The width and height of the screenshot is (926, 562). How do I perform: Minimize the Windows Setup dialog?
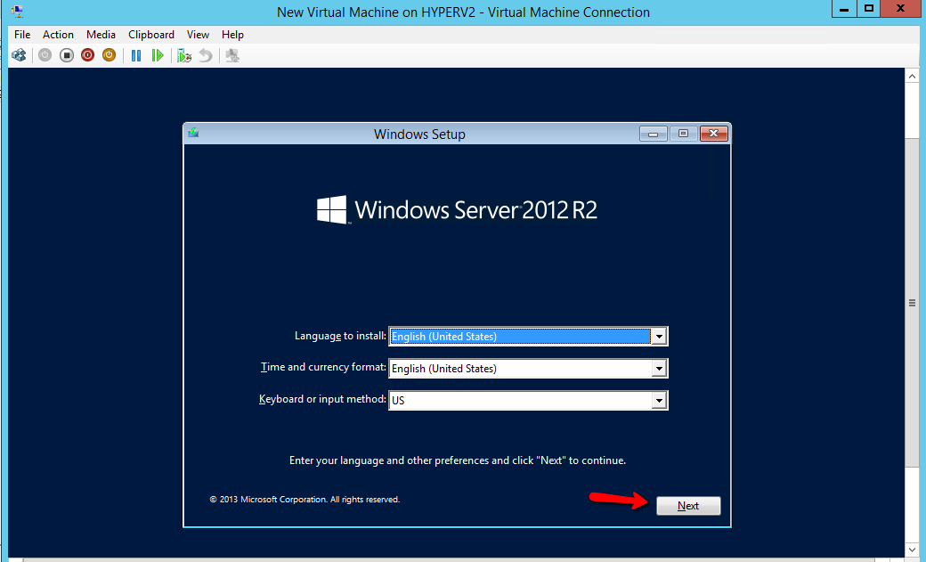tap(654, 134)
